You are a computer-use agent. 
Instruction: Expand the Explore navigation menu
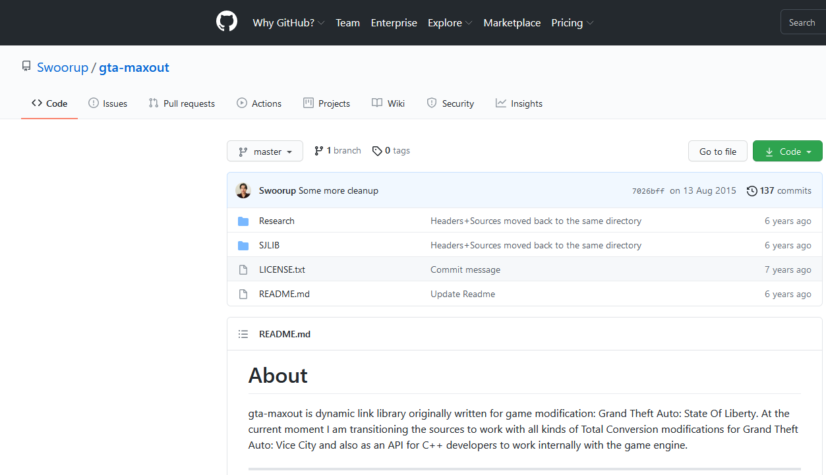click(450, 23)
